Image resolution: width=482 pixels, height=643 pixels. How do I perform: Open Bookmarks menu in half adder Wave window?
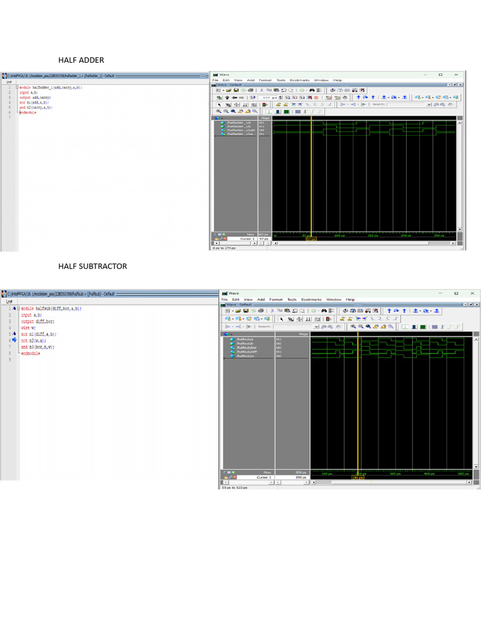tap(299, 80)
